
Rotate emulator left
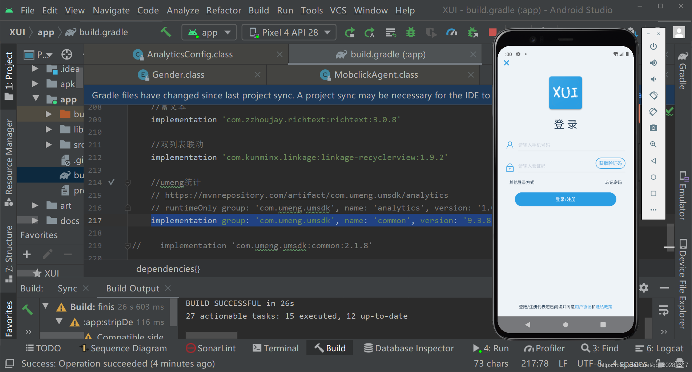pos(653,95)
